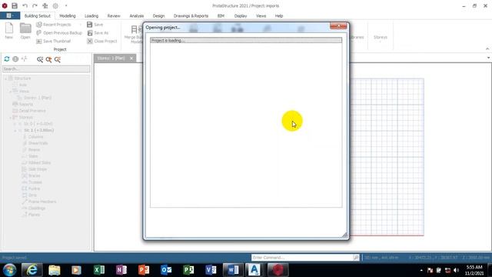Click Save Thumbnail
The image size is (492, 277).
click(x=53, y=41)
